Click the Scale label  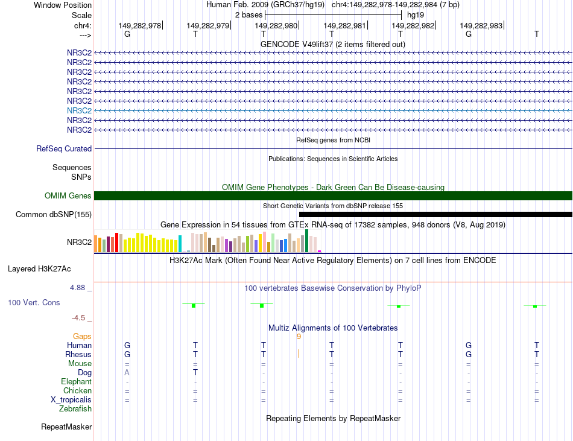[81, 15]
